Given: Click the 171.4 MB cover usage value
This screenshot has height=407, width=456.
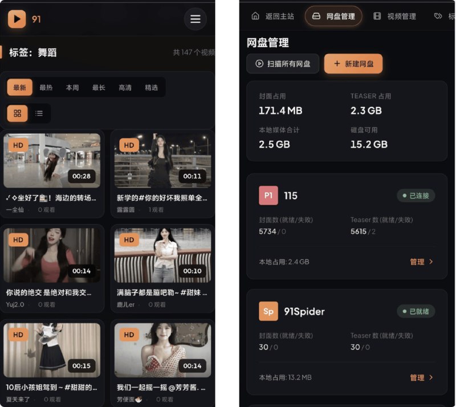Looking at the screenshot, I should pyautogui.click(x=280, y=111).
